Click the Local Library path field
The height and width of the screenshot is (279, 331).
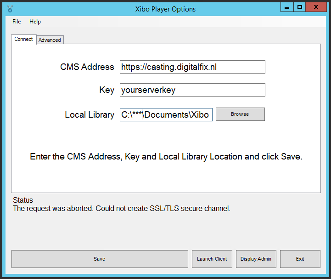166,114
